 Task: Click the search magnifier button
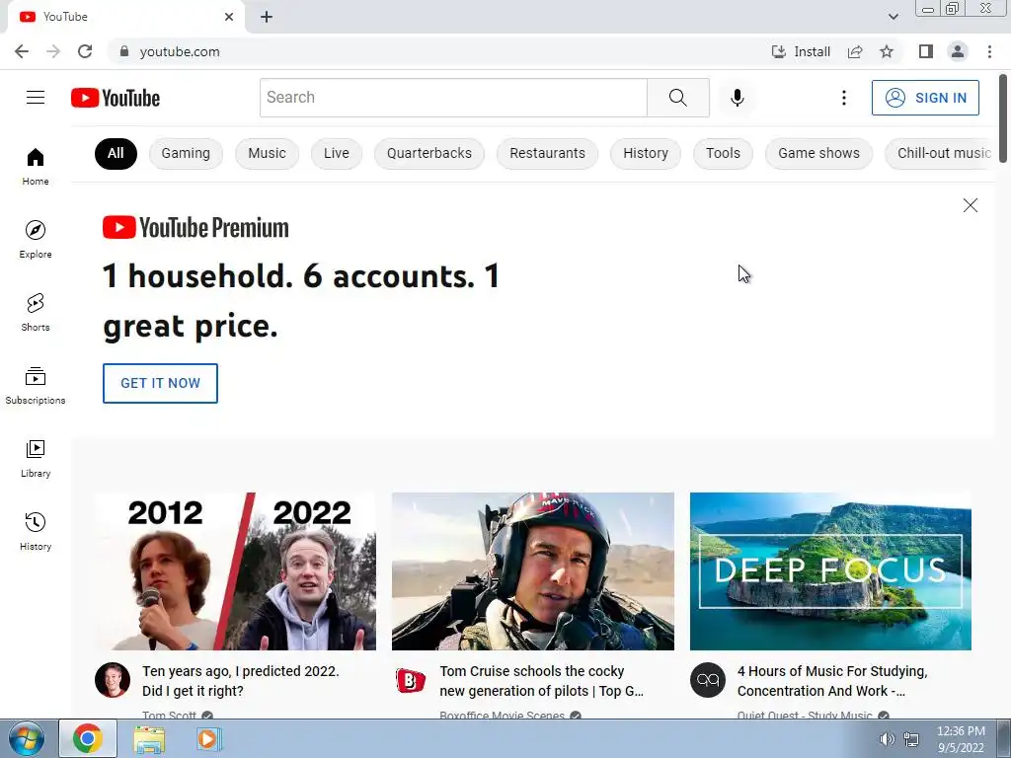pos(677,98)
